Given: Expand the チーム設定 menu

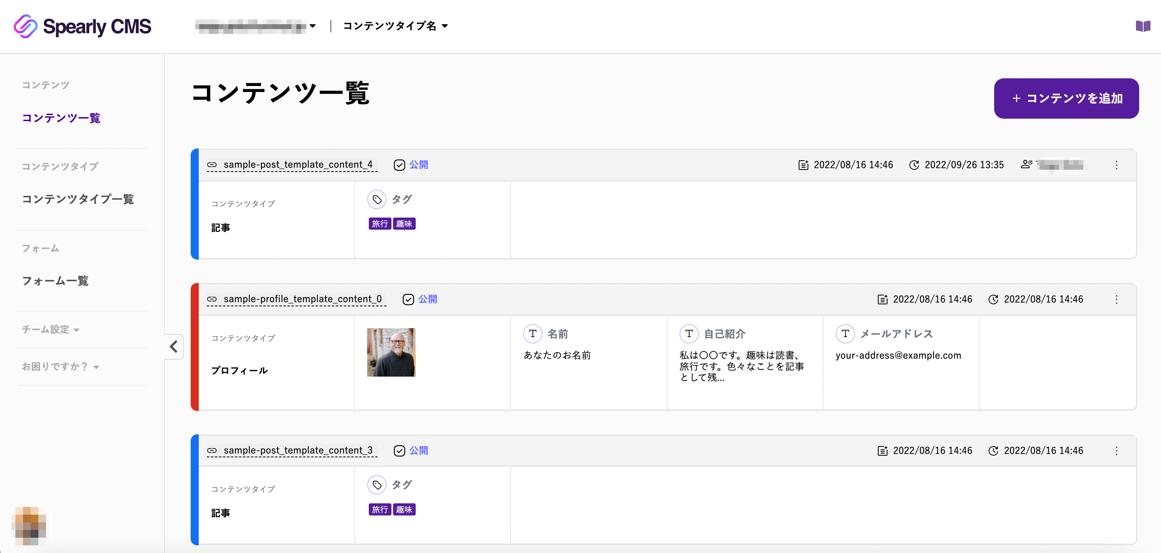Looking at the screenshot, I should tap(50, 329).
